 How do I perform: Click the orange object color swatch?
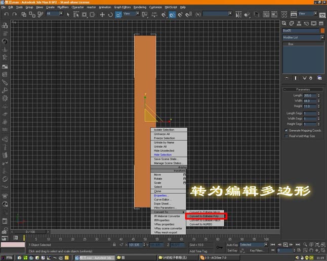322,31
